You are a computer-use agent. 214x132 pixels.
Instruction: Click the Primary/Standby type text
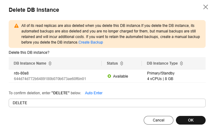161,73
